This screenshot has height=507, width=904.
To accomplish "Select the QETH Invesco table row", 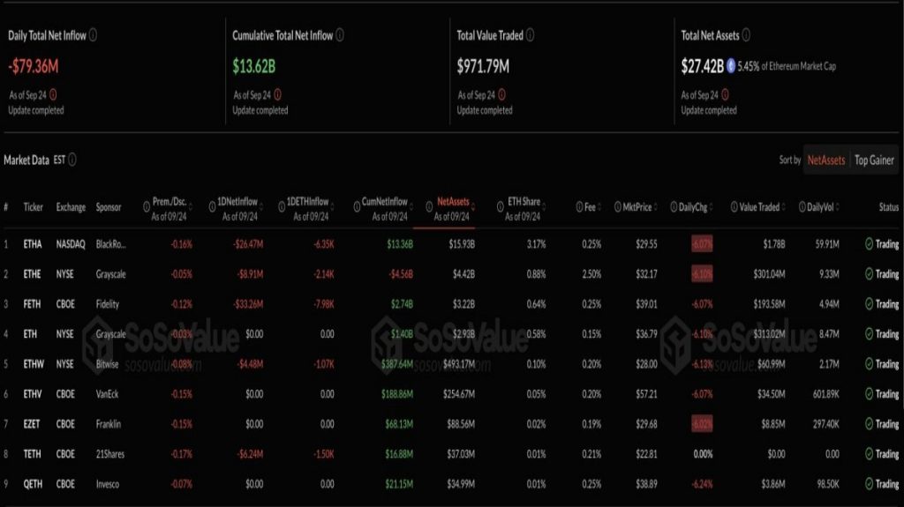I will (450, 484).
